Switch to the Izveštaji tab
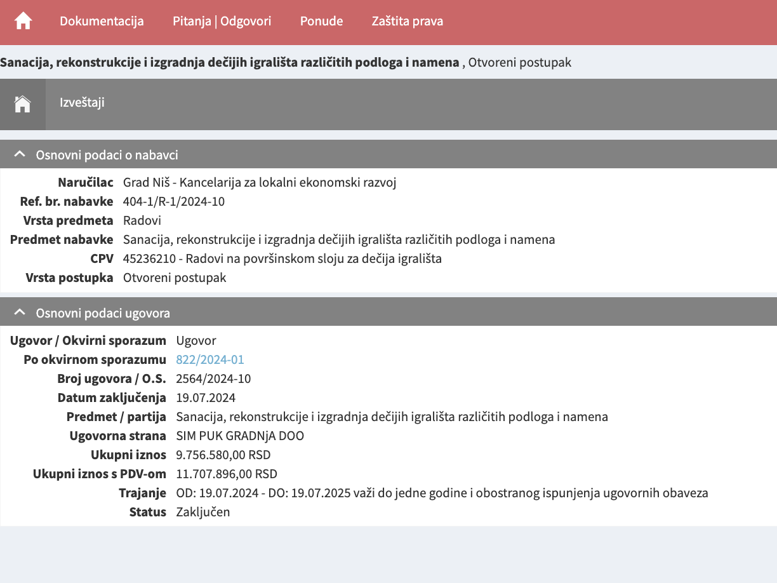 click(x=81, y=104)
